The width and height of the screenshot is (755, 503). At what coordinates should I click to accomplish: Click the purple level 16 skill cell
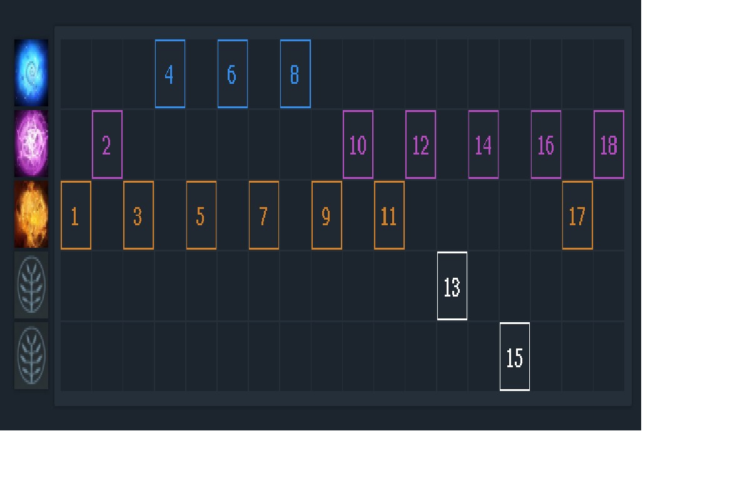546,145
